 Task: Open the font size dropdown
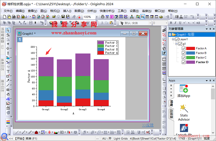[x=166, y=23]
